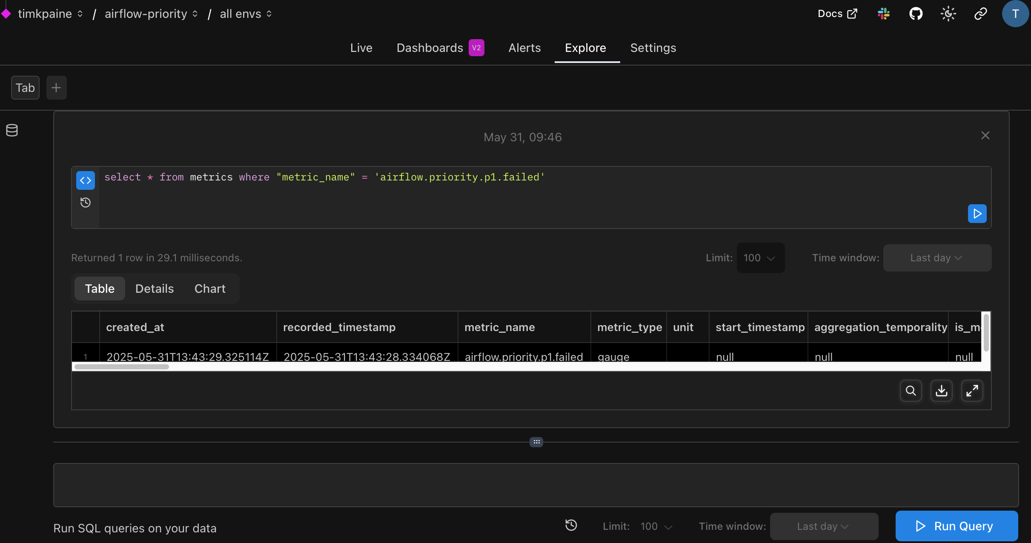Download query results
The image size is (1031, 543).
941,391
